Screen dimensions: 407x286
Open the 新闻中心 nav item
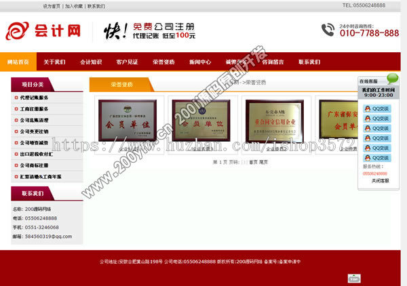(x=200, y=62)
